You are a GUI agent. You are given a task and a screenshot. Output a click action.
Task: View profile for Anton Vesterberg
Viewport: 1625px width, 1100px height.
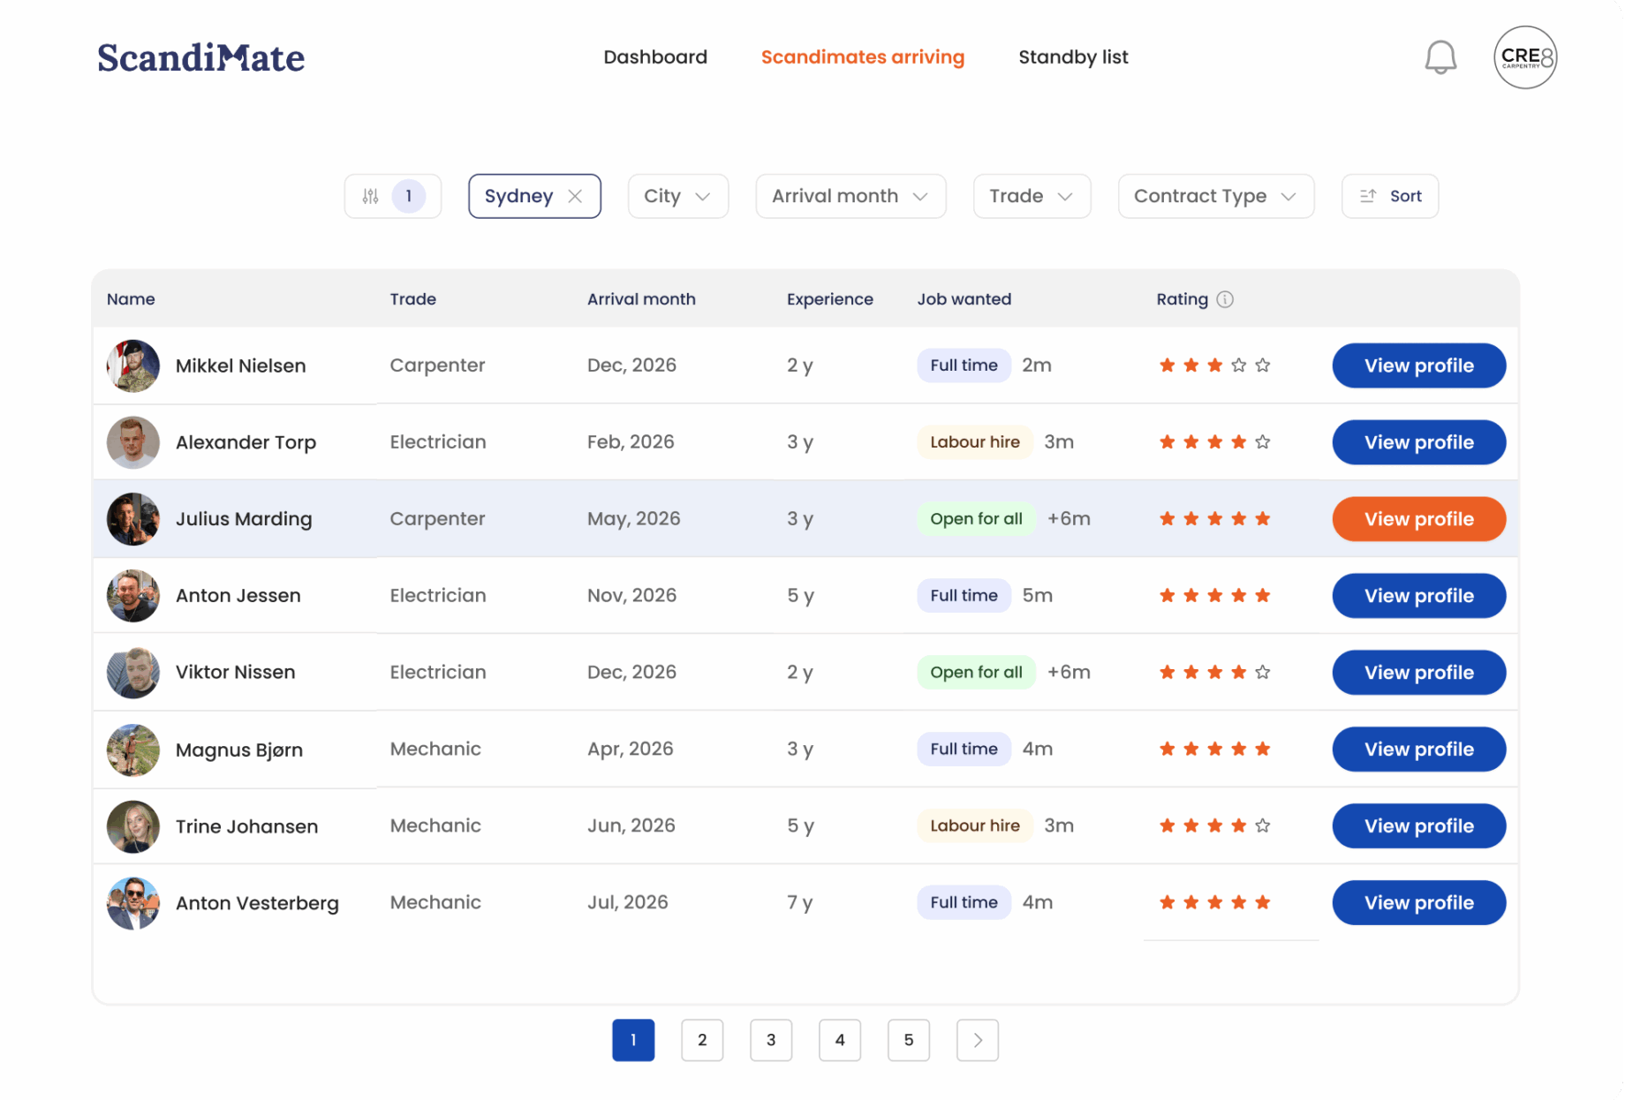[x=1418, y=902]
